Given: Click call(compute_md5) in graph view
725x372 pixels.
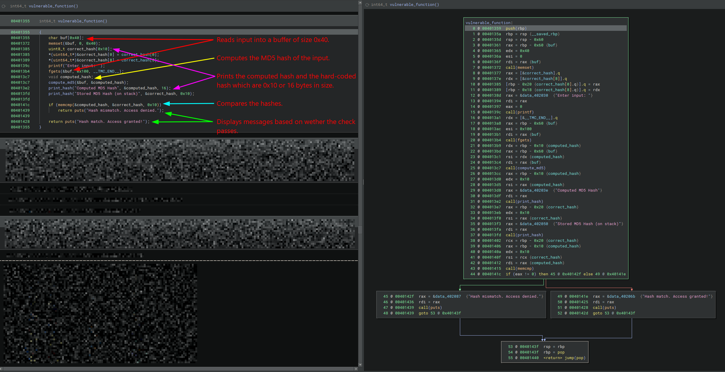Looking at the screenshot, I should tap(525, 168).
